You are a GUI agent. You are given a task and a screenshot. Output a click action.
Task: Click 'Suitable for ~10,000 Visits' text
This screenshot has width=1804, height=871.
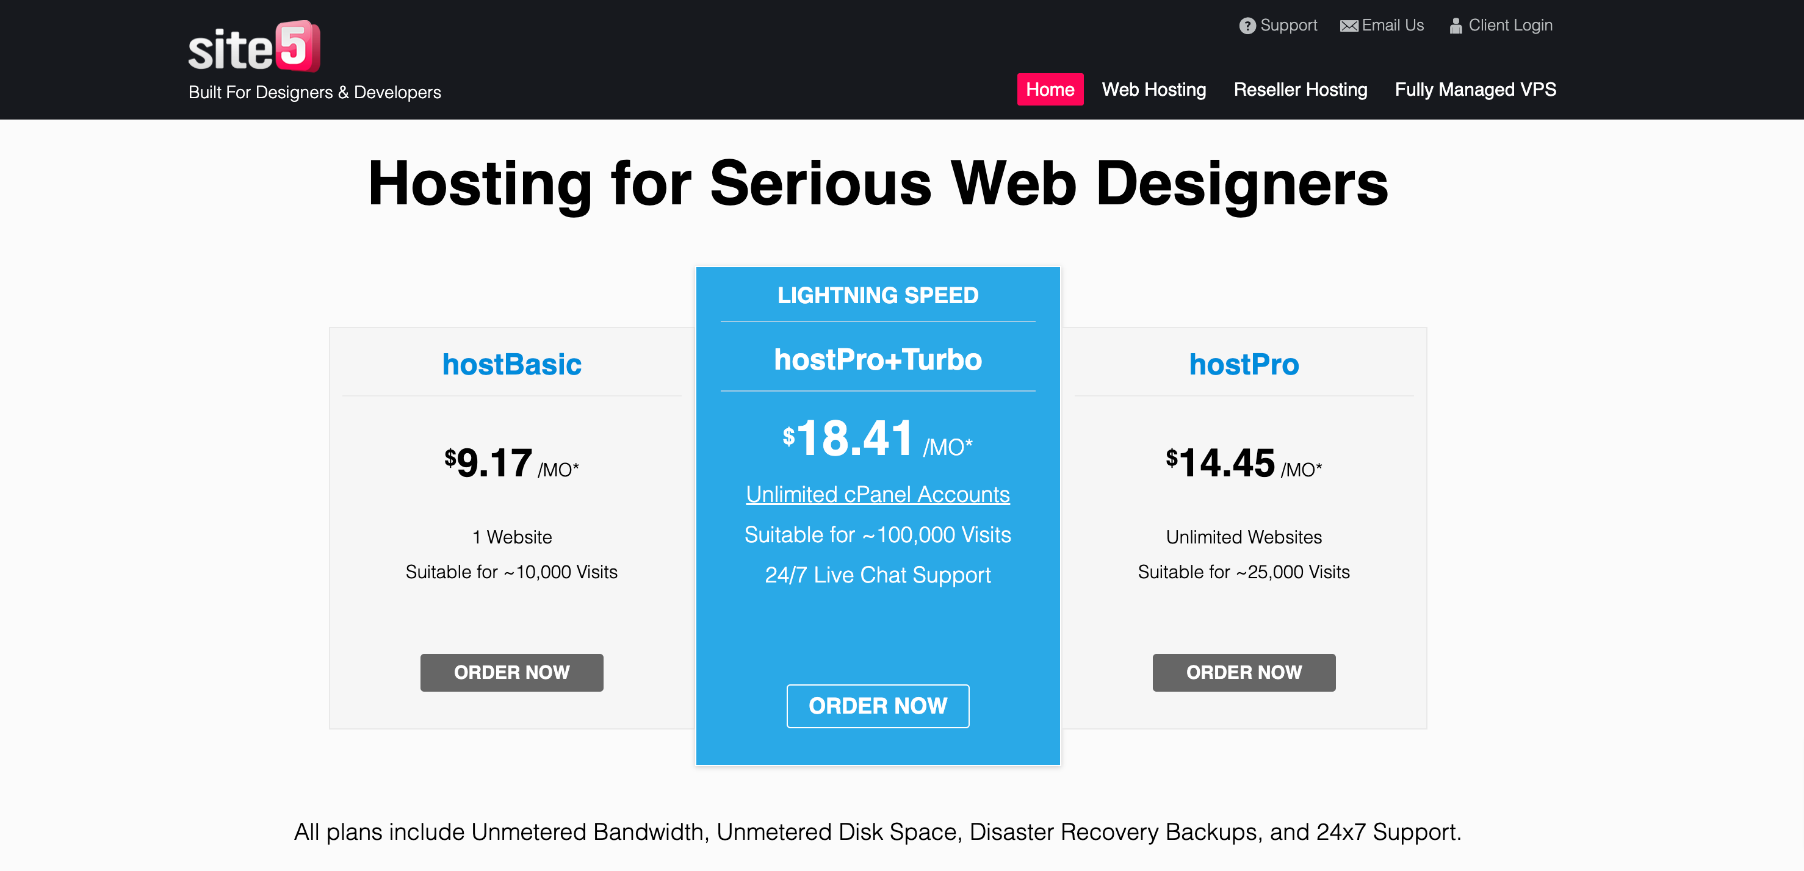[x=511, y=572]
